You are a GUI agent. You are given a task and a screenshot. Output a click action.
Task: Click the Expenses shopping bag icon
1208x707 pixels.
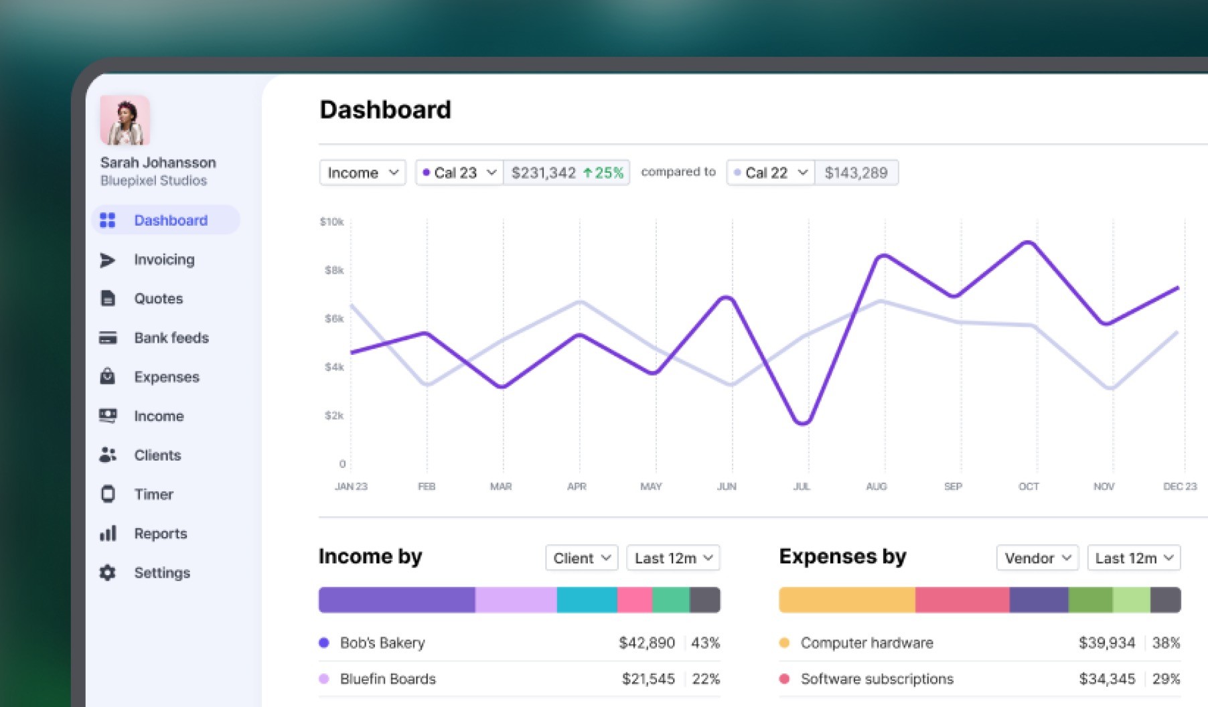(x=107, y=376)
